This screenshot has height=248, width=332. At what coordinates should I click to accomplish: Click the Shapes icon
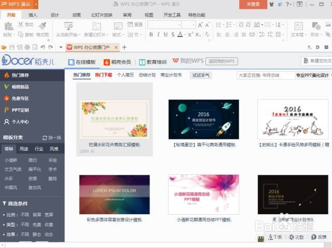coord(316,27)
